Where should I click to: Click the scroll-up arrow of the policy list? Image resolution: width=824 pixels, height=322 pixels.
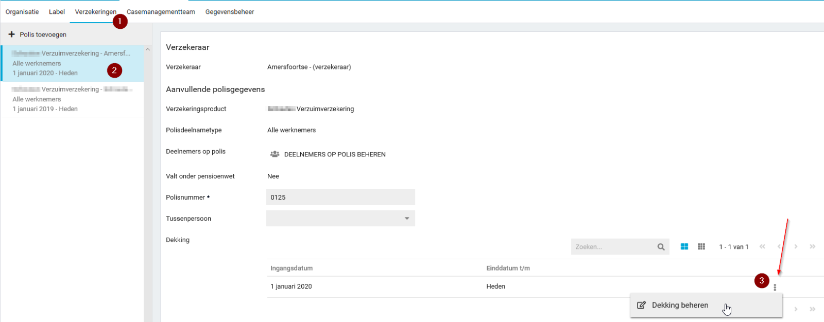click(148, 50)
